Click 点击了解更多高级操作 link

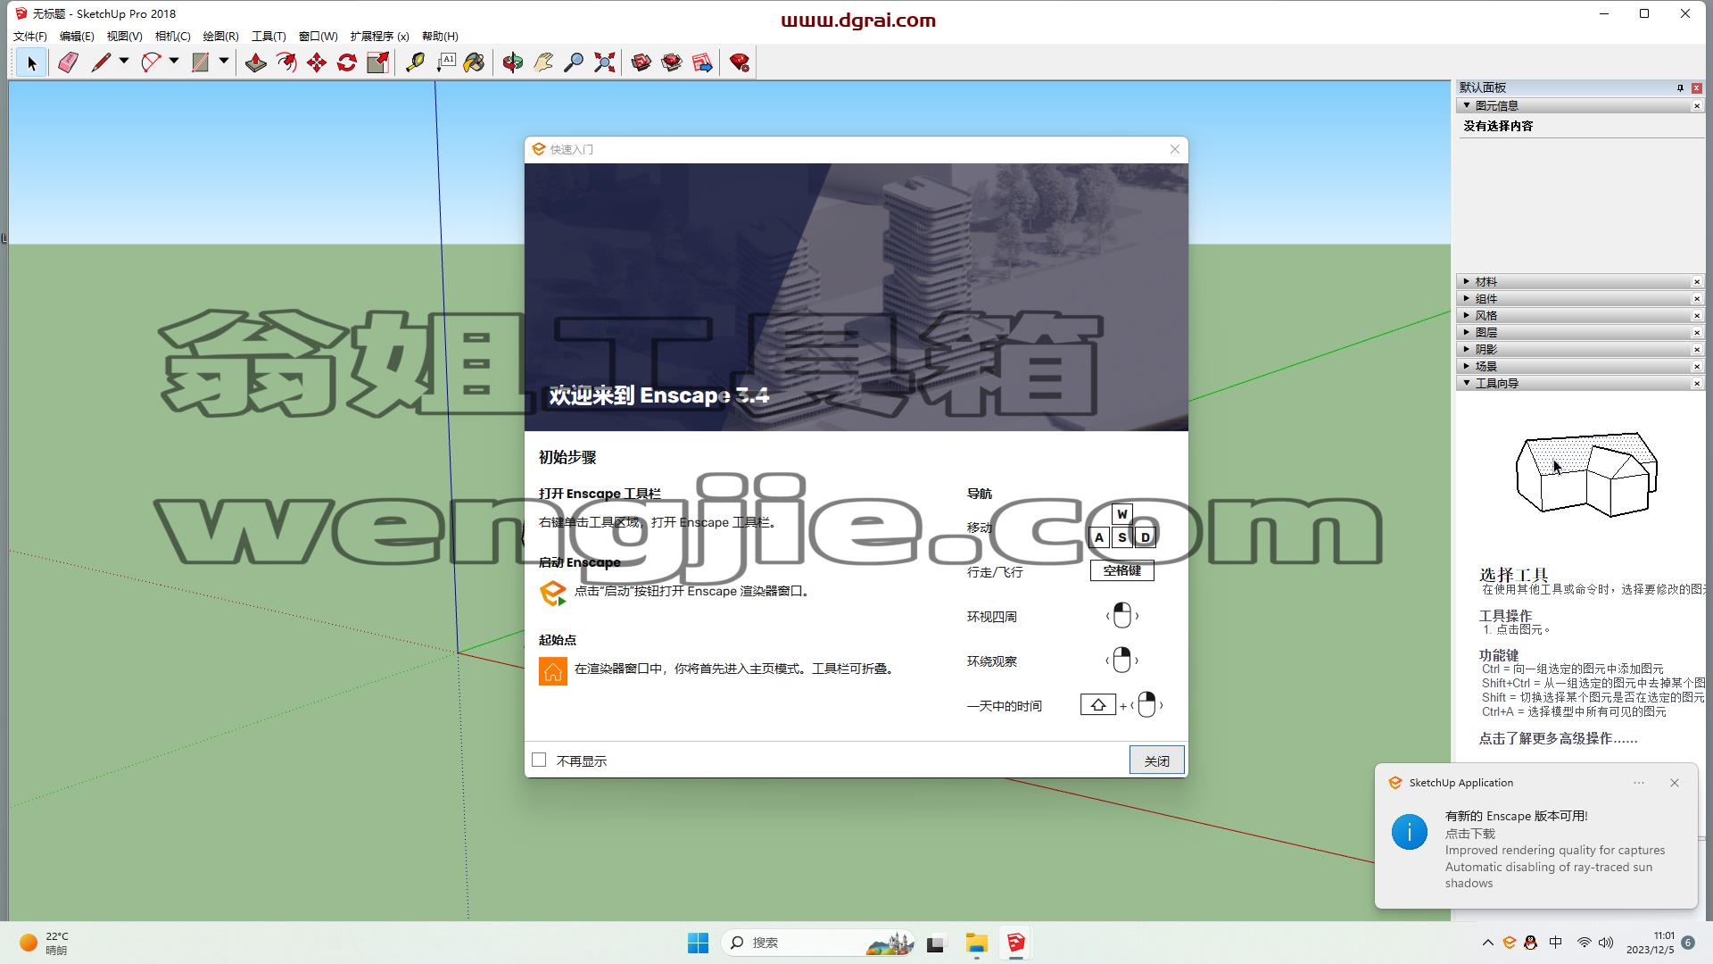pos(1558,738)
